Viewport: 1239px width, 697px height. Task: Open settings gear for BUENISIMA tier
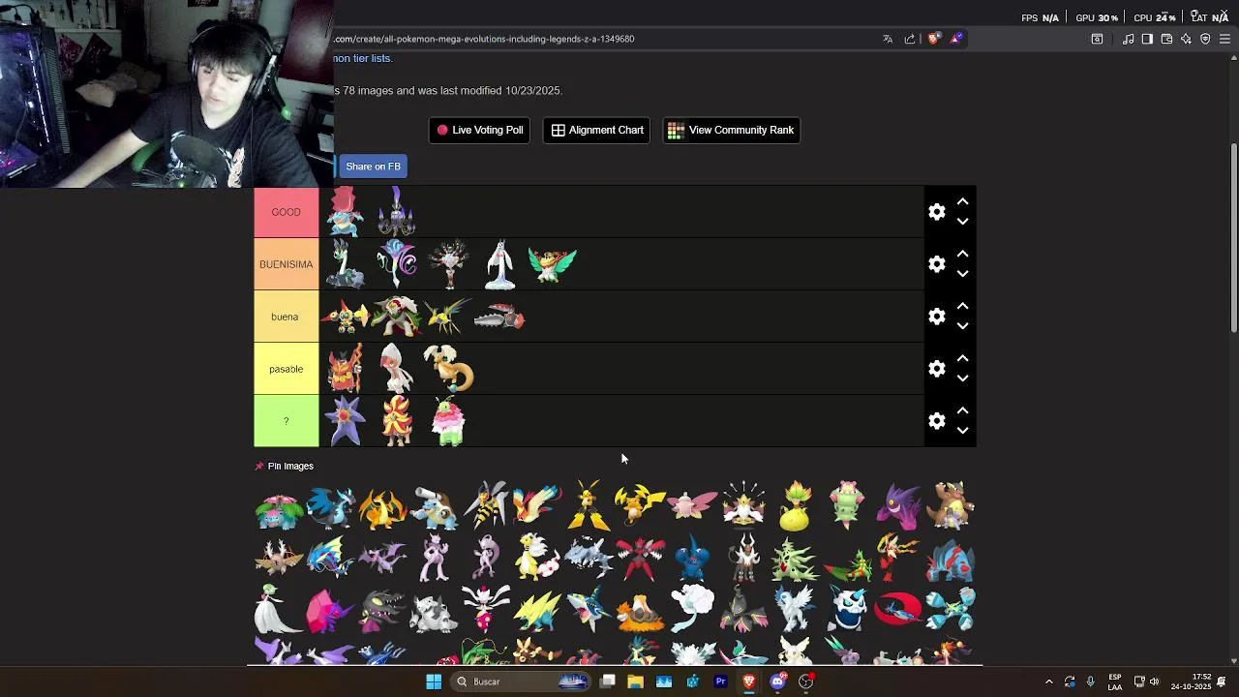pyautogui.click(x=936, y=264)
